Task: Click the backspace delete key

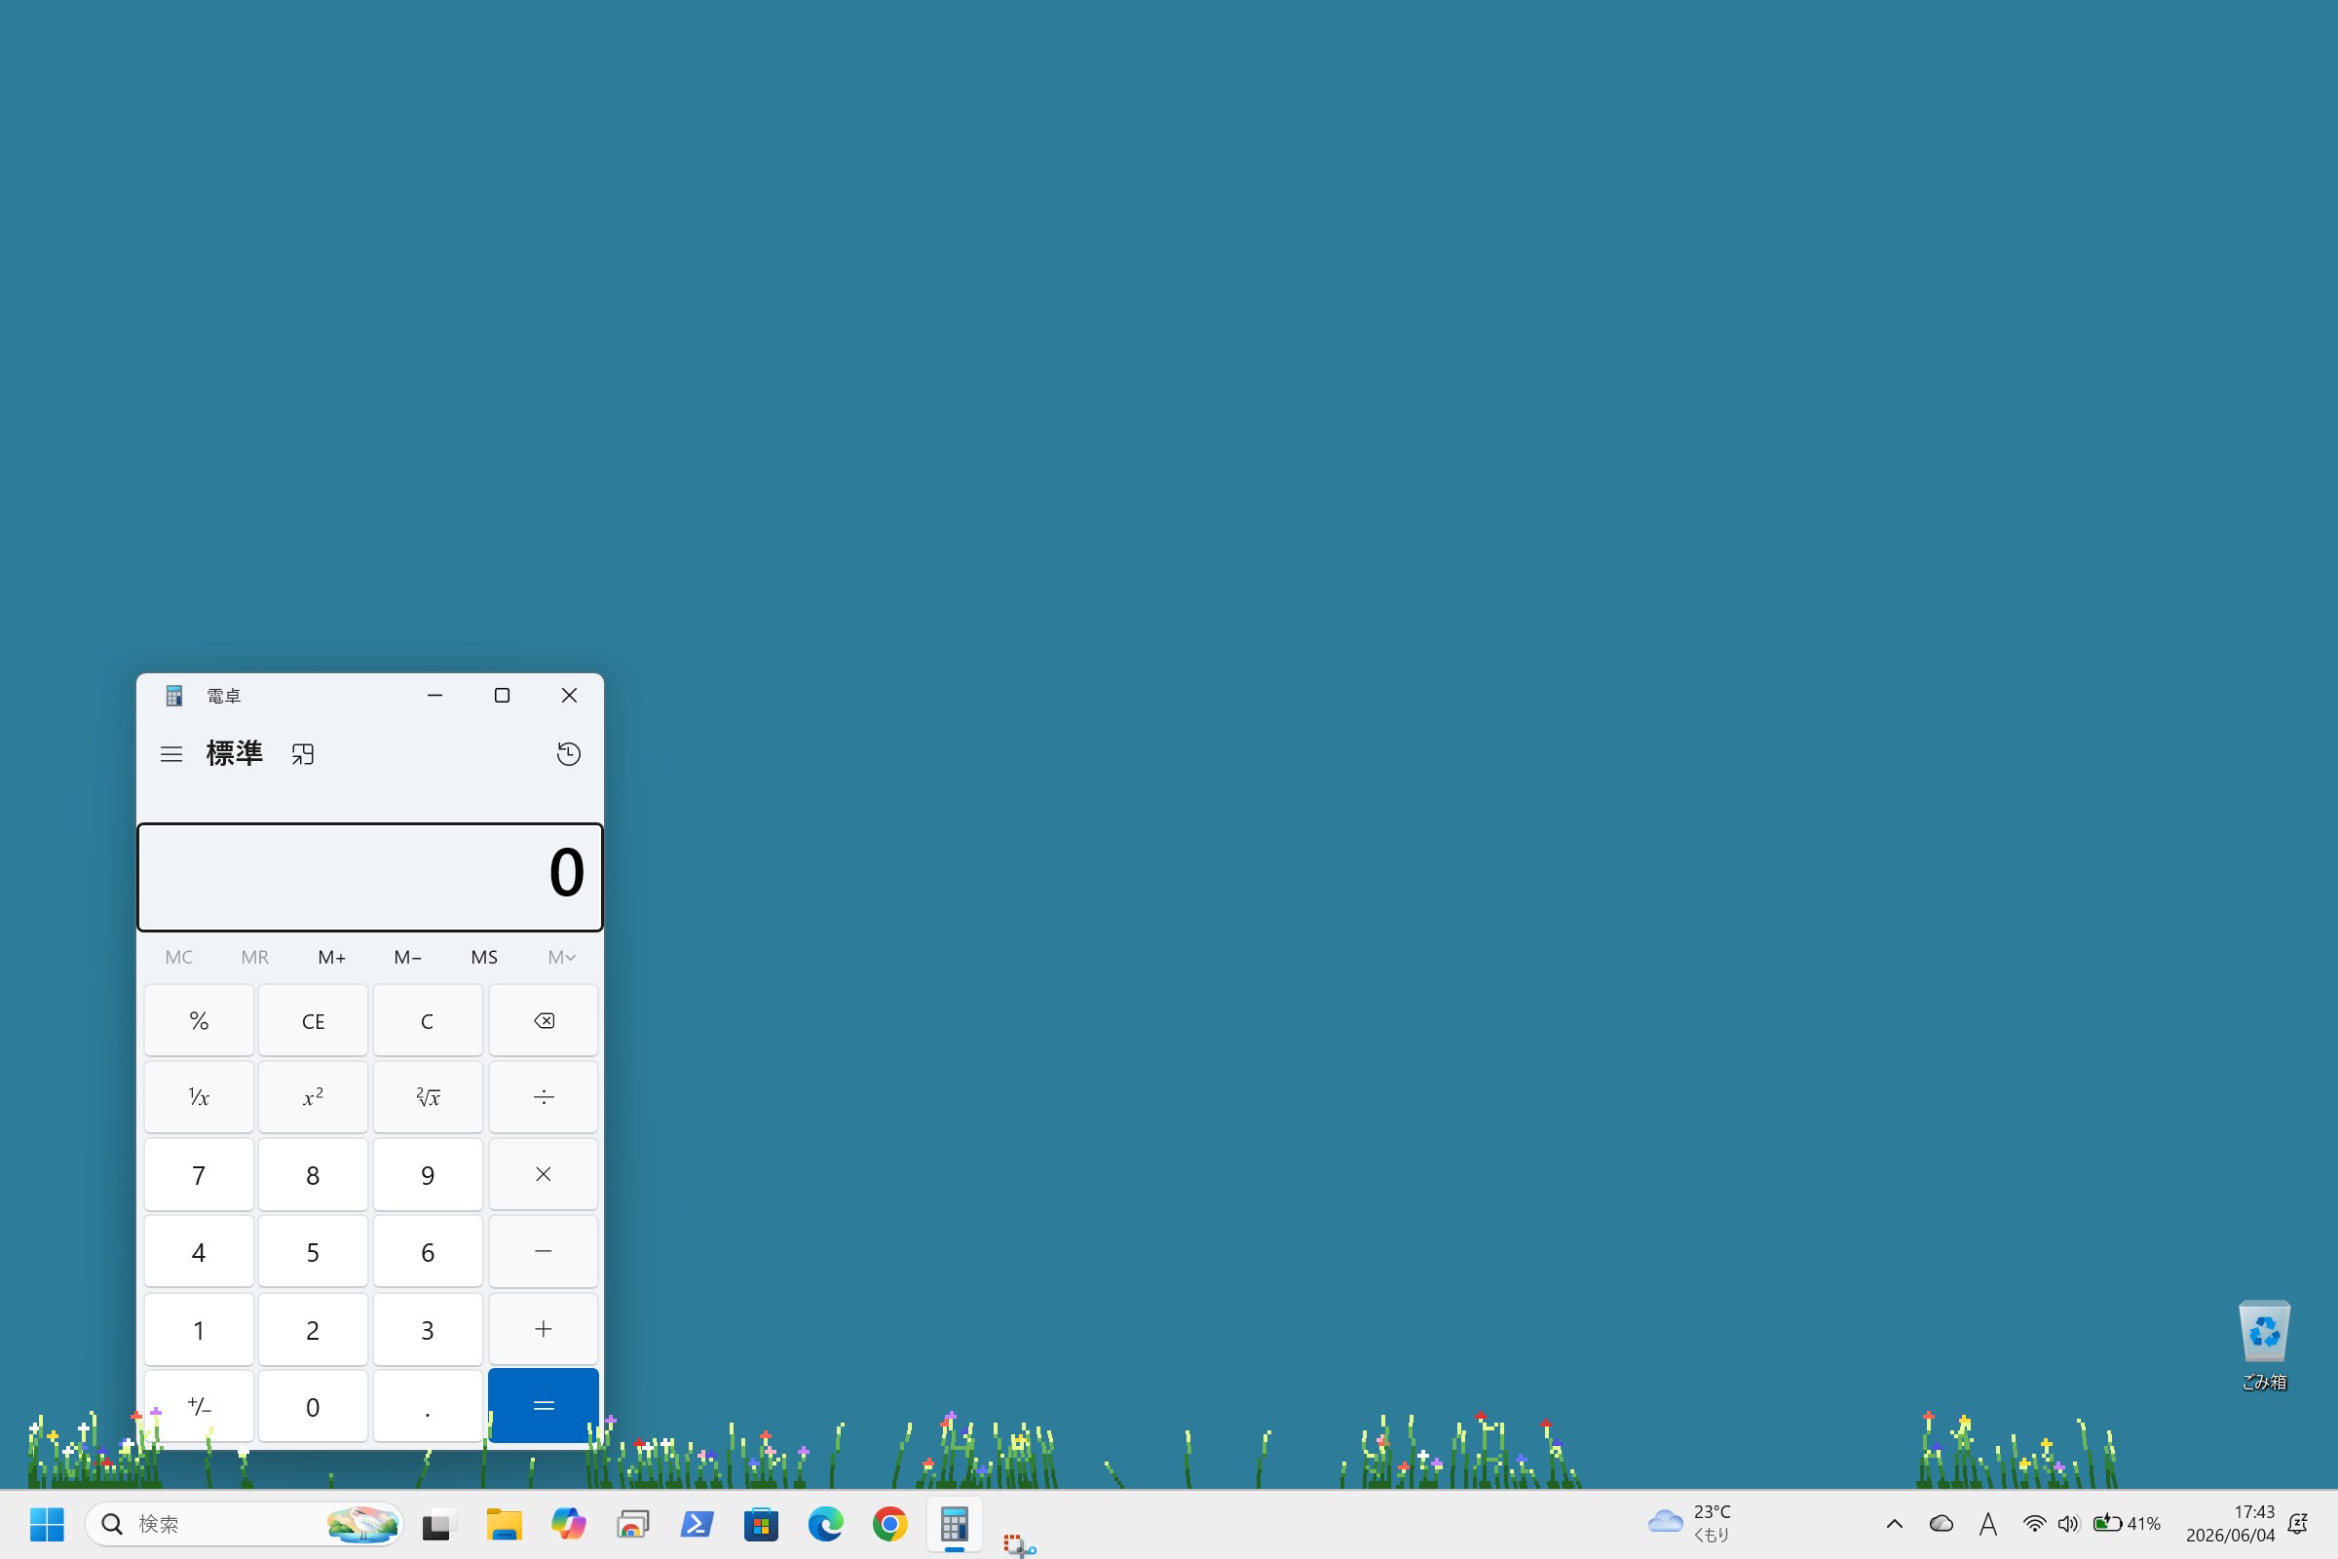Action: pos(544,1020)
